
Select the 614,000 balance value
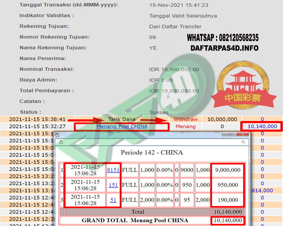(x=262, y=190)
